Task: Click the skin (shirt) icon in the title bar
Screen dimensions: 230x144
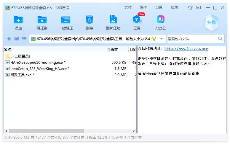Action: (190, 7)
